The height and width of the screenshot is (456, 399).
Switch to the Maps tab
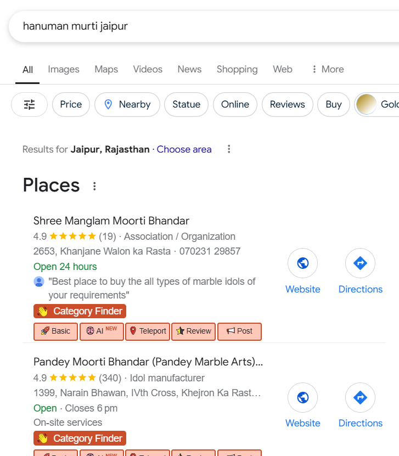point(106,69)
